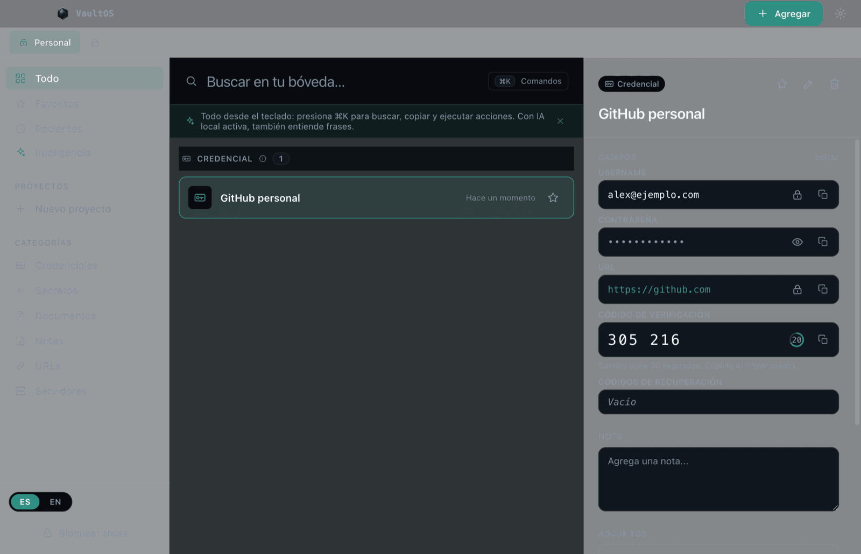Filter by the Documentos category
The image size is (861, 554).
(x=84, y=316)
